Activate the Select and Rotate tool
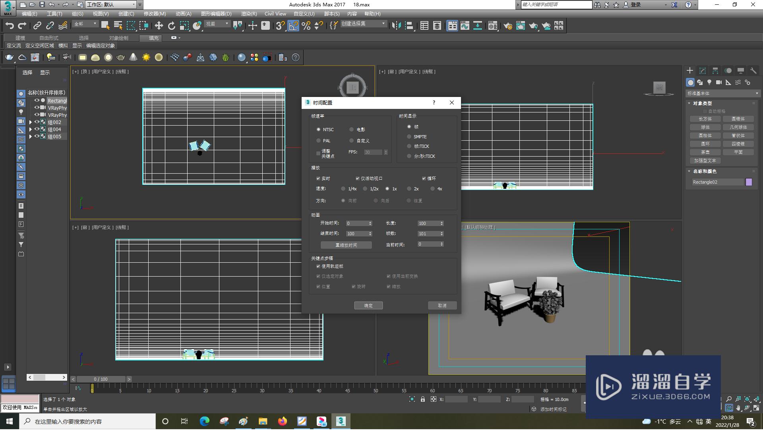This screenshot has width=763, height=430. tap(171, 26)
